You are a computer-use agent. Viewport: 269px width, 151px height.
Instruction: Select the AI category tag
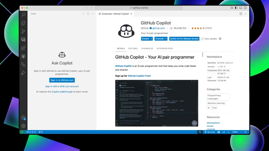coord(208,108)
